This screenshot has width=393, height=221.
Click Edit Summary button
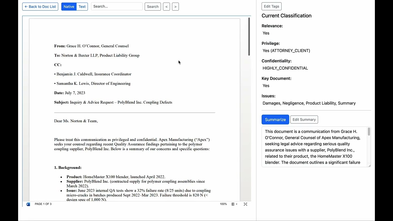[304, 120]
